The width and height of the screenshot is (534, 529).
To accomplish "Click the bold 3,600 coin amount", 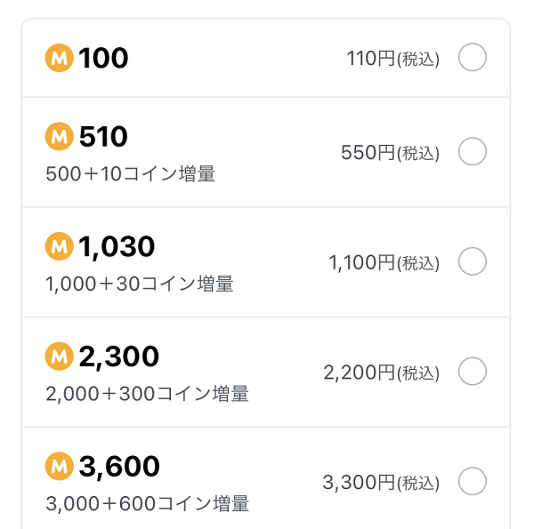I will pyautogui.click(x=119, y=467).
